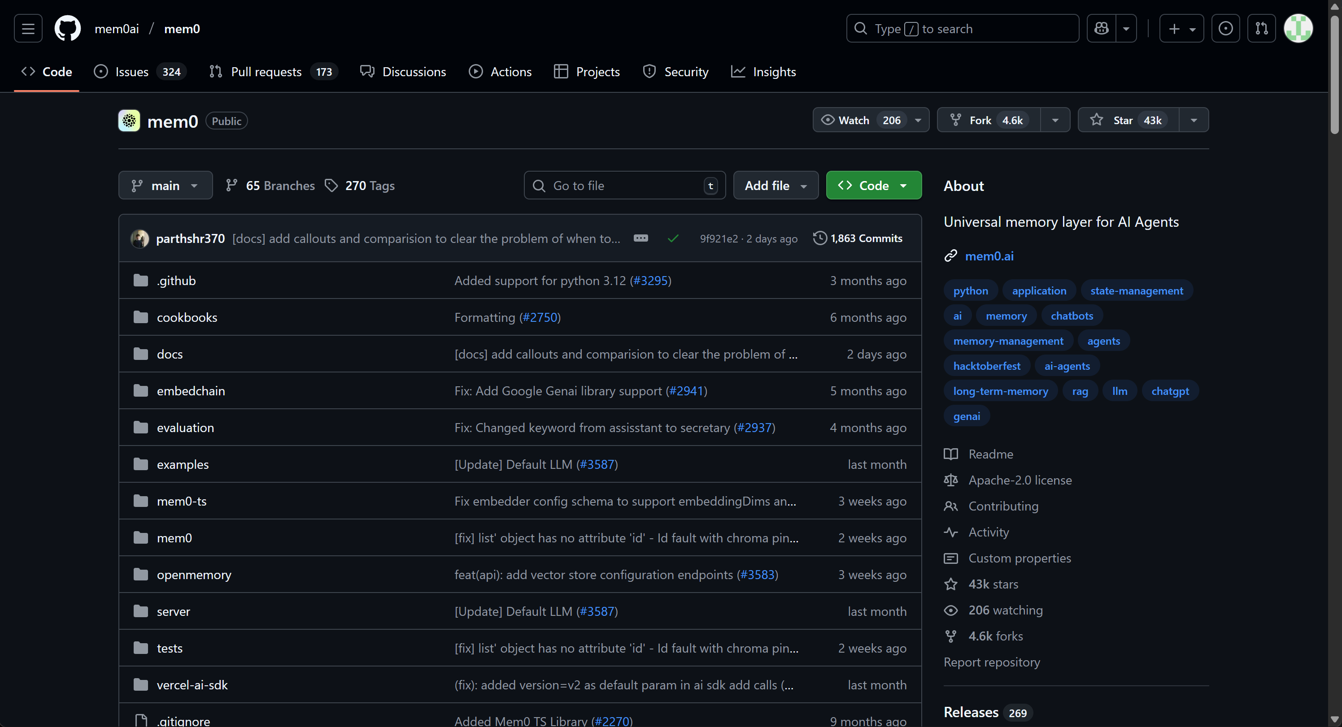Image resolution: width=1342 pixels, height=727 pixels.
Task: Click the openmemory folder icon
Action: pos(141,575)
